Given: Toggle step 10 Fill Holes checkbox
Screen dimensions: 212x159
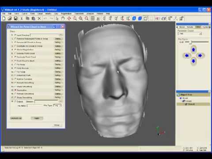Looking at the screenshot, I should pos(15,72).
